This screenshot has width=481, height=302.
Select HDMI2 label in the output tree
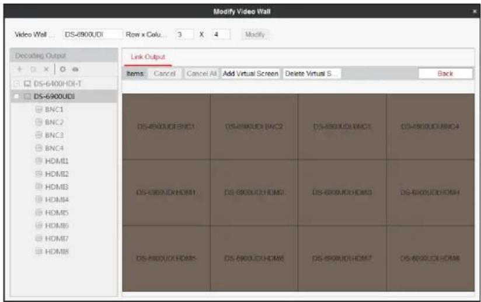tap(57, 174)
